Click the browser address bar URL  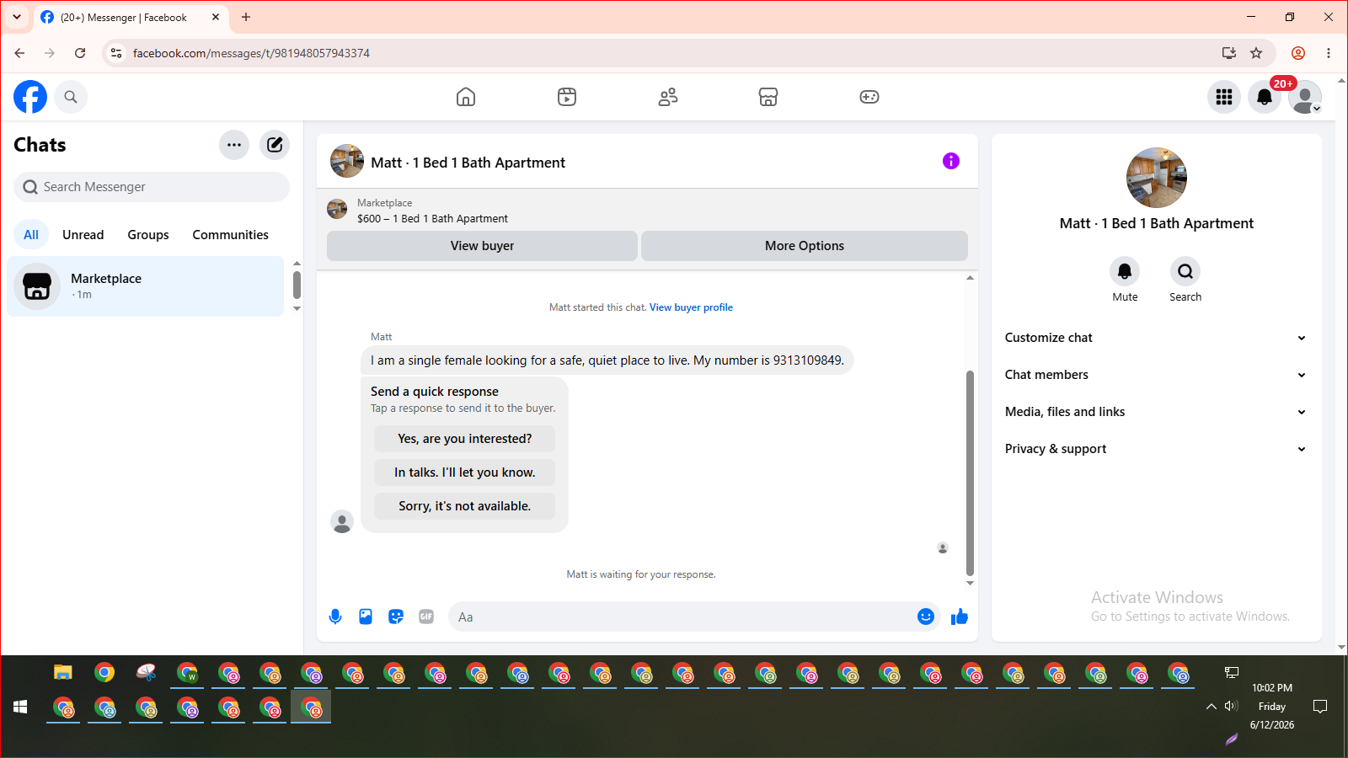tap(251, 53)
